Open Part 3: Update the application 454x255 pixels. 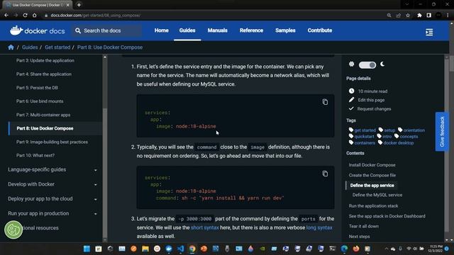[x=45, y=60]
